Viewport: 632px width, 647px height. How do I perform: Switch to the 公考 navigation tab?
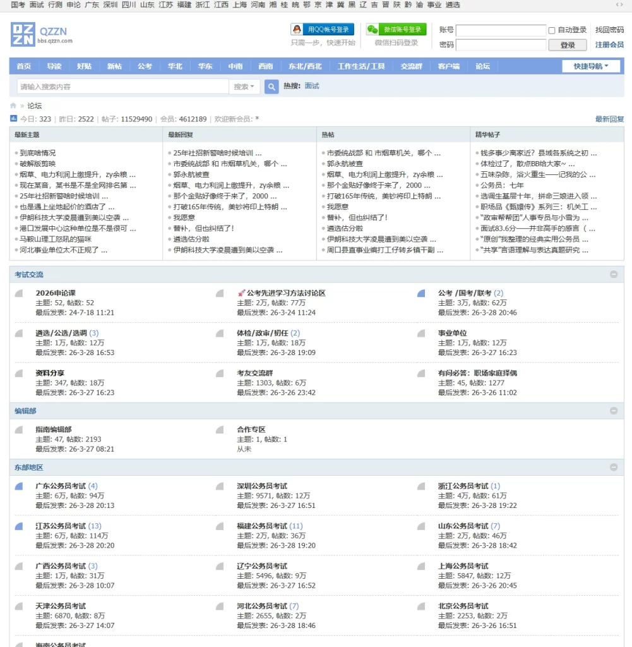coord(145,65)
